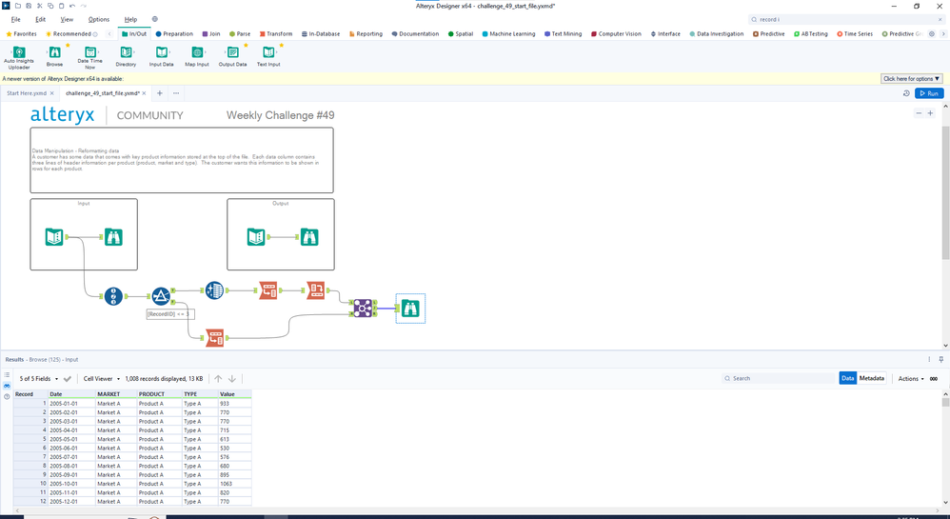The width and height of the screenshot is (950, 519).
Task: Open the View menu
Action: pos(67,19)
